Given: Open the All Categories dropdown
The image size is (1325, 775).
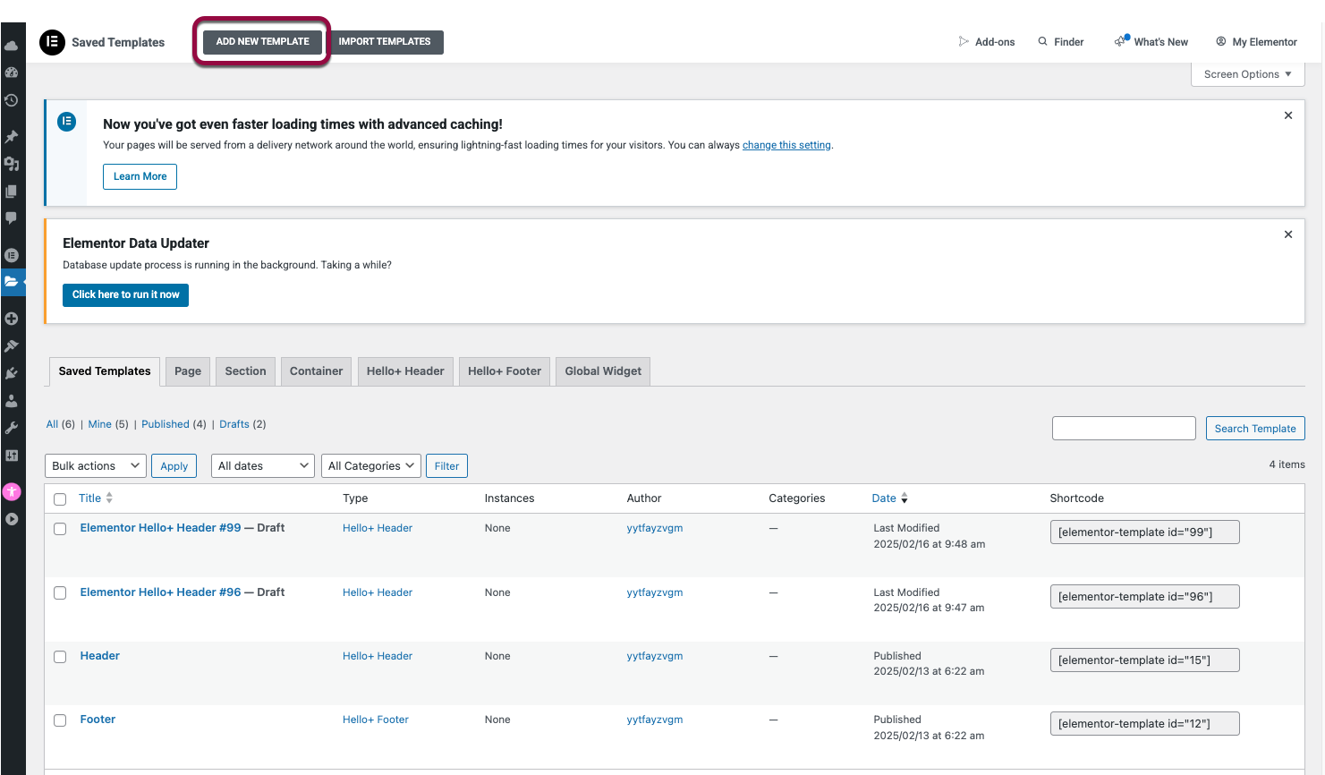Looking at the screenshot, I should [371, 465].
